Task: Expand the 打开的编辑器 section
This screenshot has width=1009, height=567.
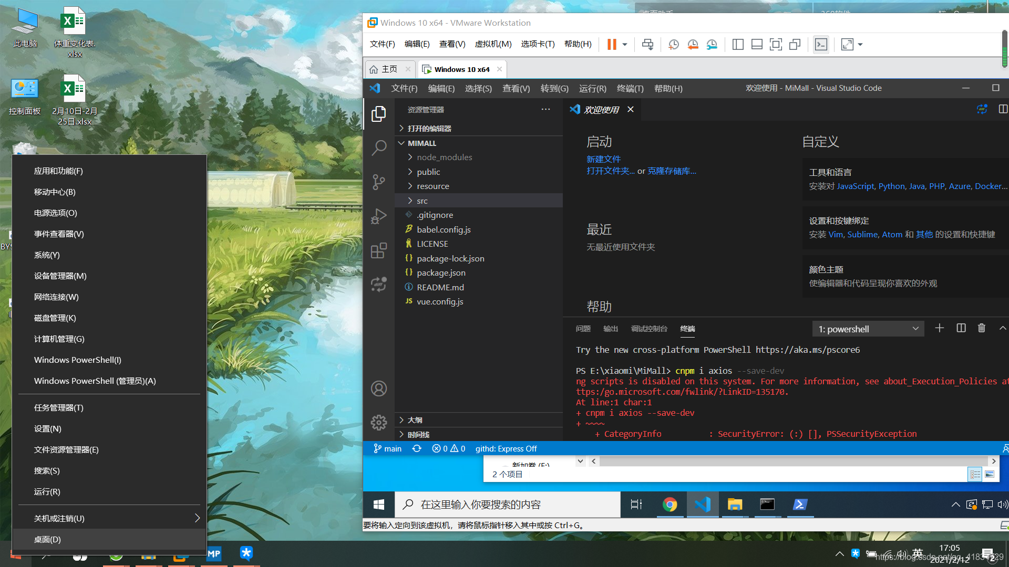Action: click(479, 129)
